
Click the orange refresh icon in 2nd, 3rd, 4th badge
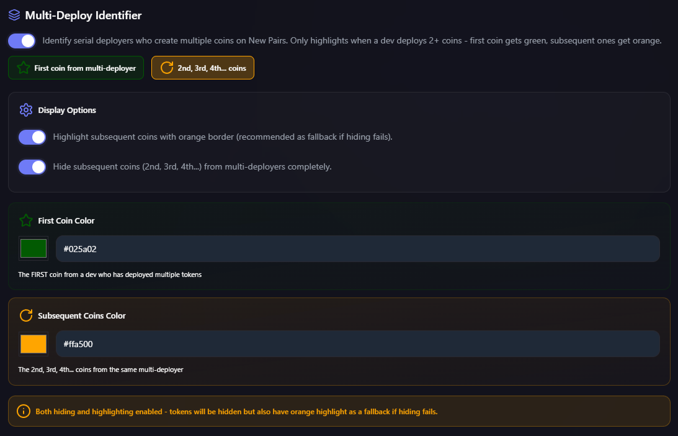pyautogui.click(x=167, y=68)
